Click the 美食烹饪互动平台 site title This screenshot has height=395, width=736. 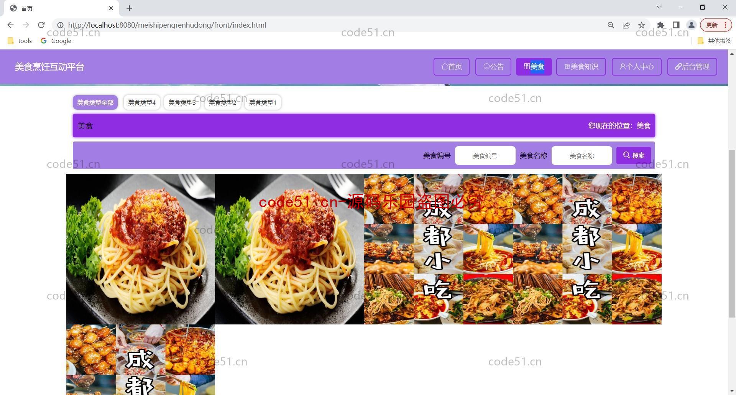point(49,67)
